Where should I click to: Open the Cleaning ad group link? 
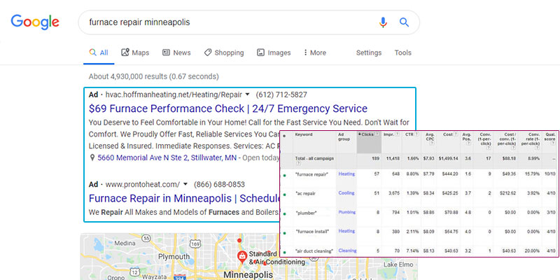click(x=347, y=251)
